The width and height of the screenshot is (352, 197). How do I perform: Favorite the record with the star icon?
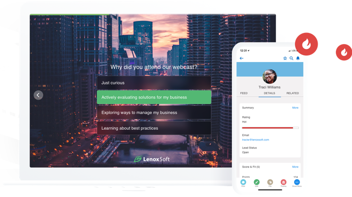click(285, 58)
